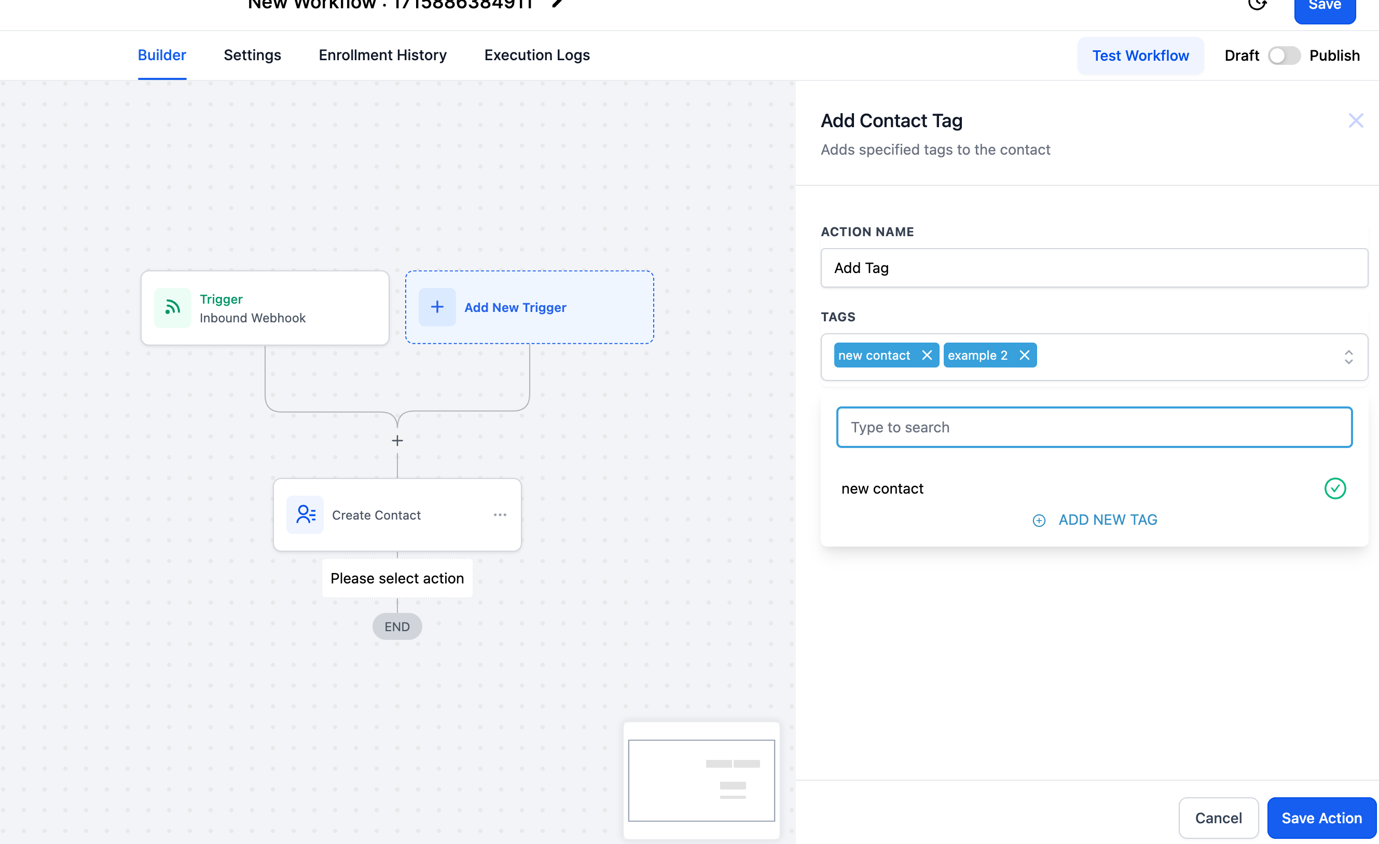The height and width of the screenshot is (844, 1379).
Task: Click the edit pencil next to workflow name
Action: [556, 3]
